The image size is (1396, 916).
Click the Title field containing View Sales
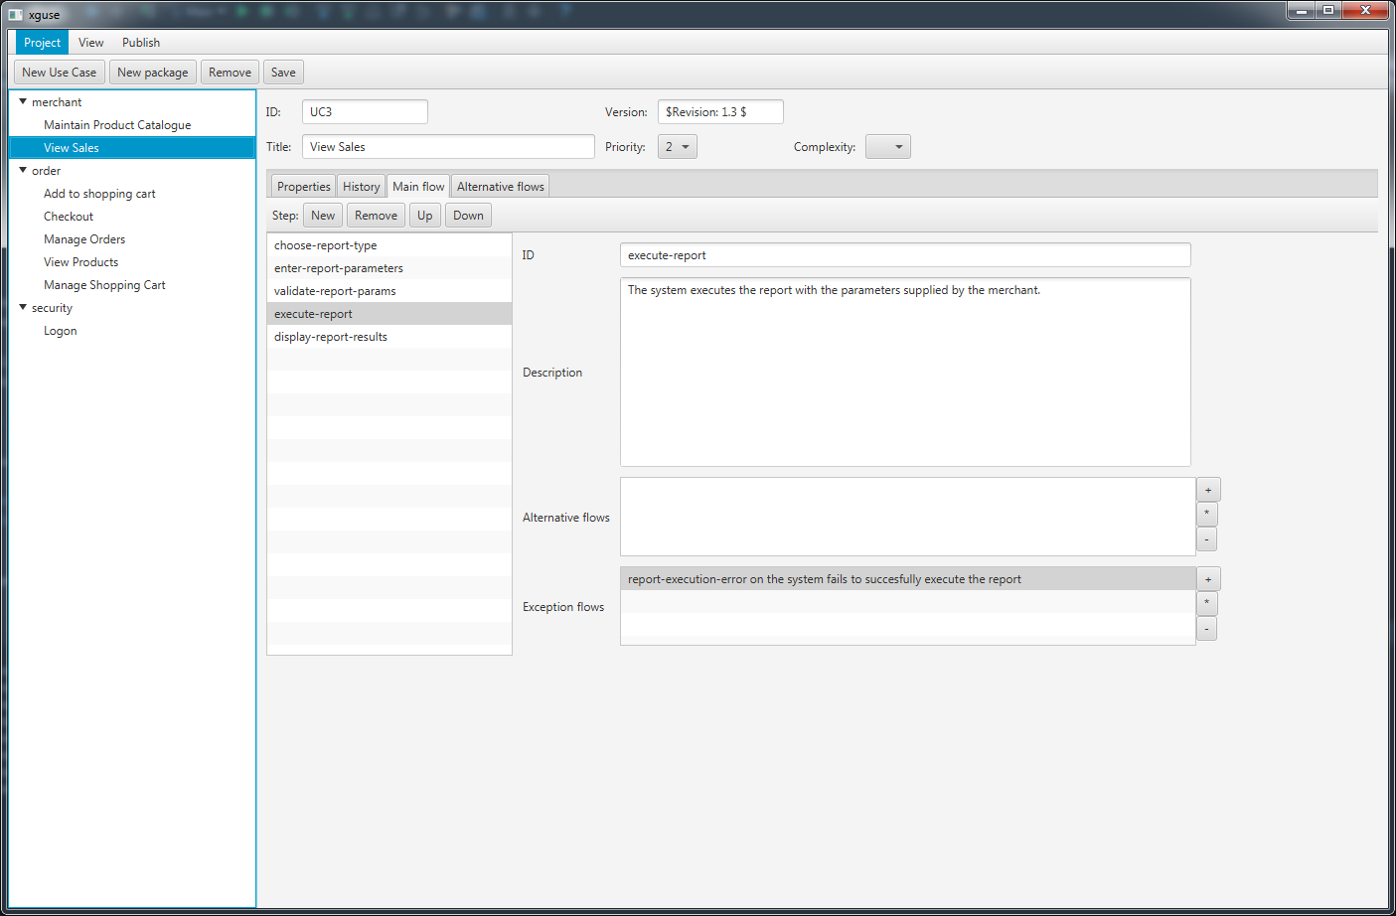[x=448, y=147]
